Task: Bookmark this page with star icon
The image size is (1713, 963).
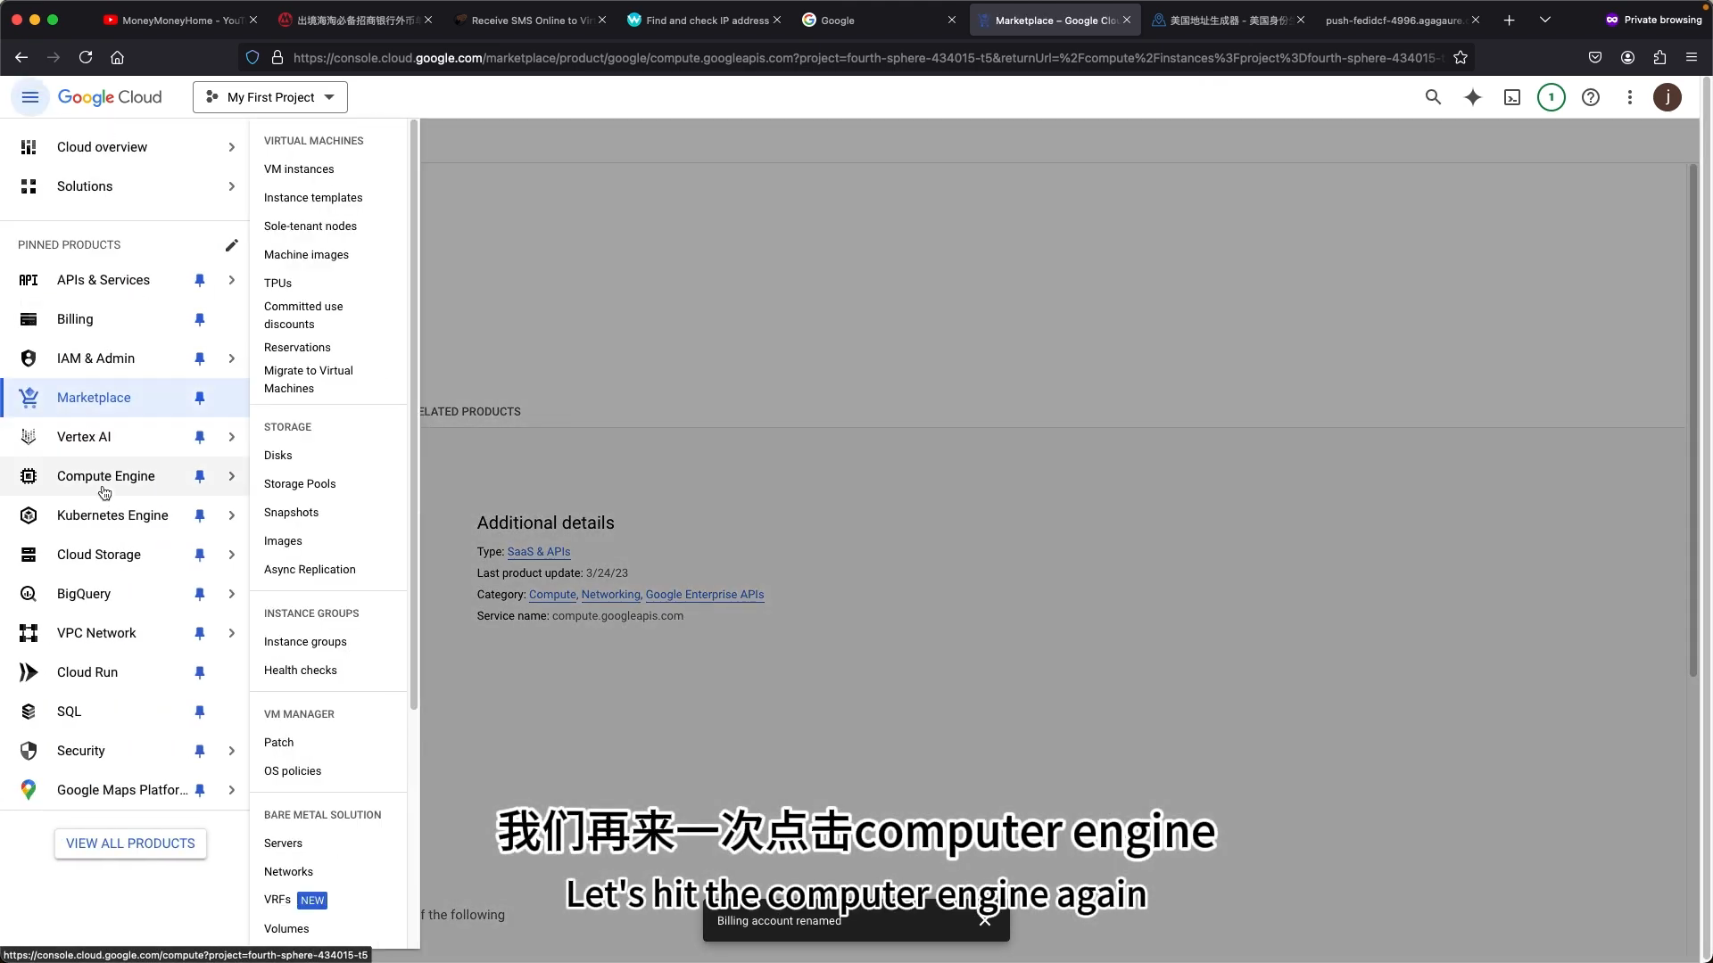Action: click(x=1461, y=57)
